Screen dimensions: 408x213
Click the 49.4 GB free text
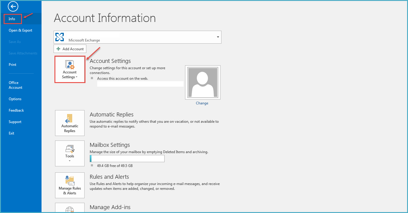115,166
